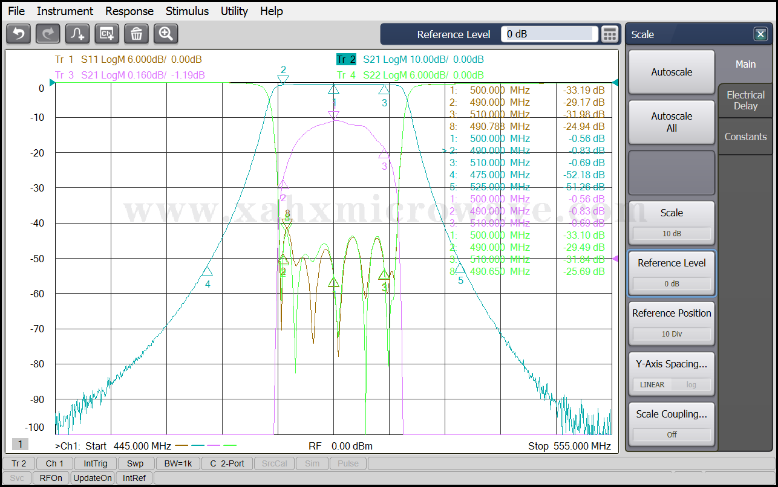Open the File menu

(x=16, y=11)
